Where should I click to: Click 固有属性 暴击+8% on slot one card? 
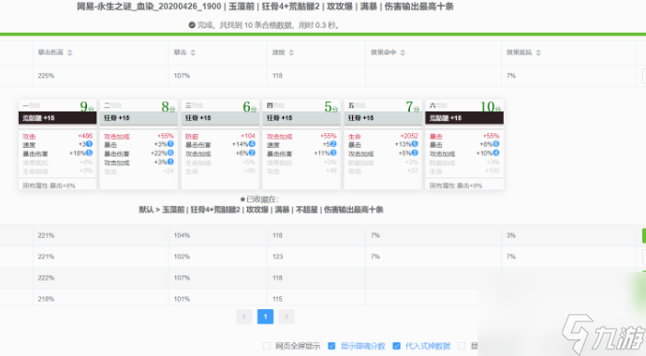click(49, 185)
